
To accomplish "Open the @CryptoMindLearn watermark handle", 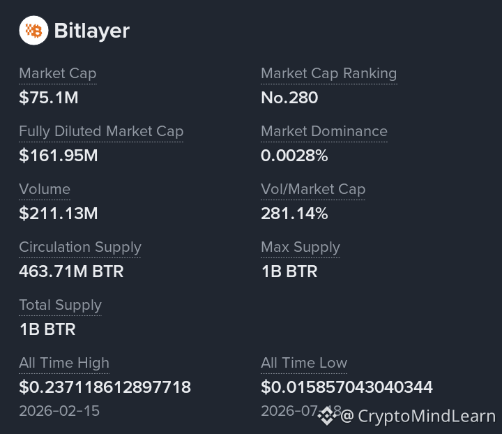I will (418, 417).
